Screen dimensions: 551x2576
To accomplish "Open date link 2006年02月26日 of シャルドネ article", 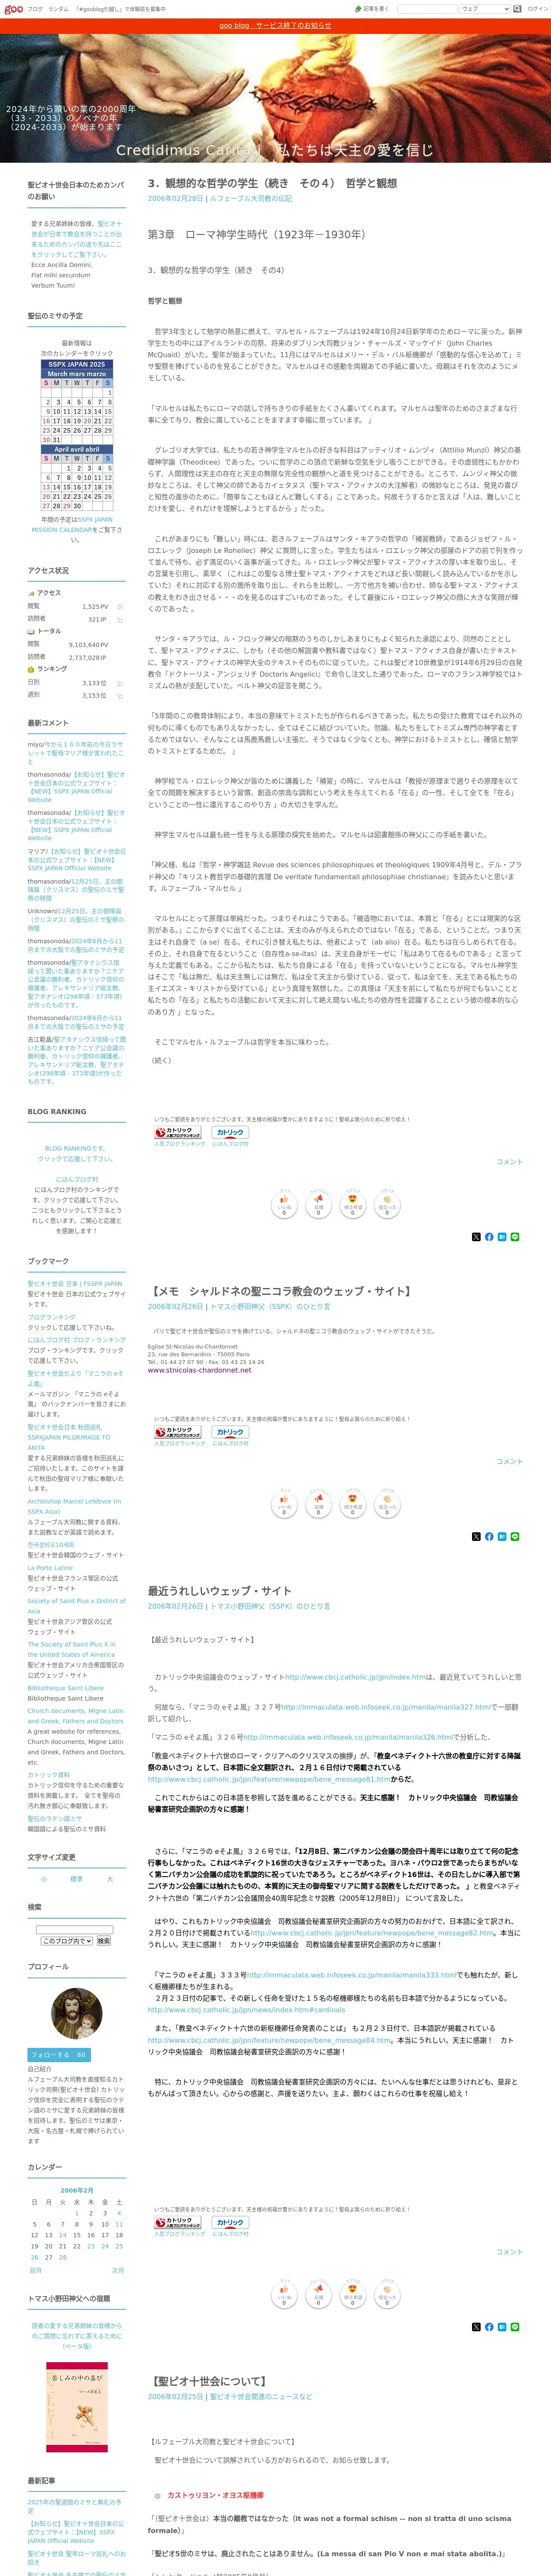I will (176, 1306).
